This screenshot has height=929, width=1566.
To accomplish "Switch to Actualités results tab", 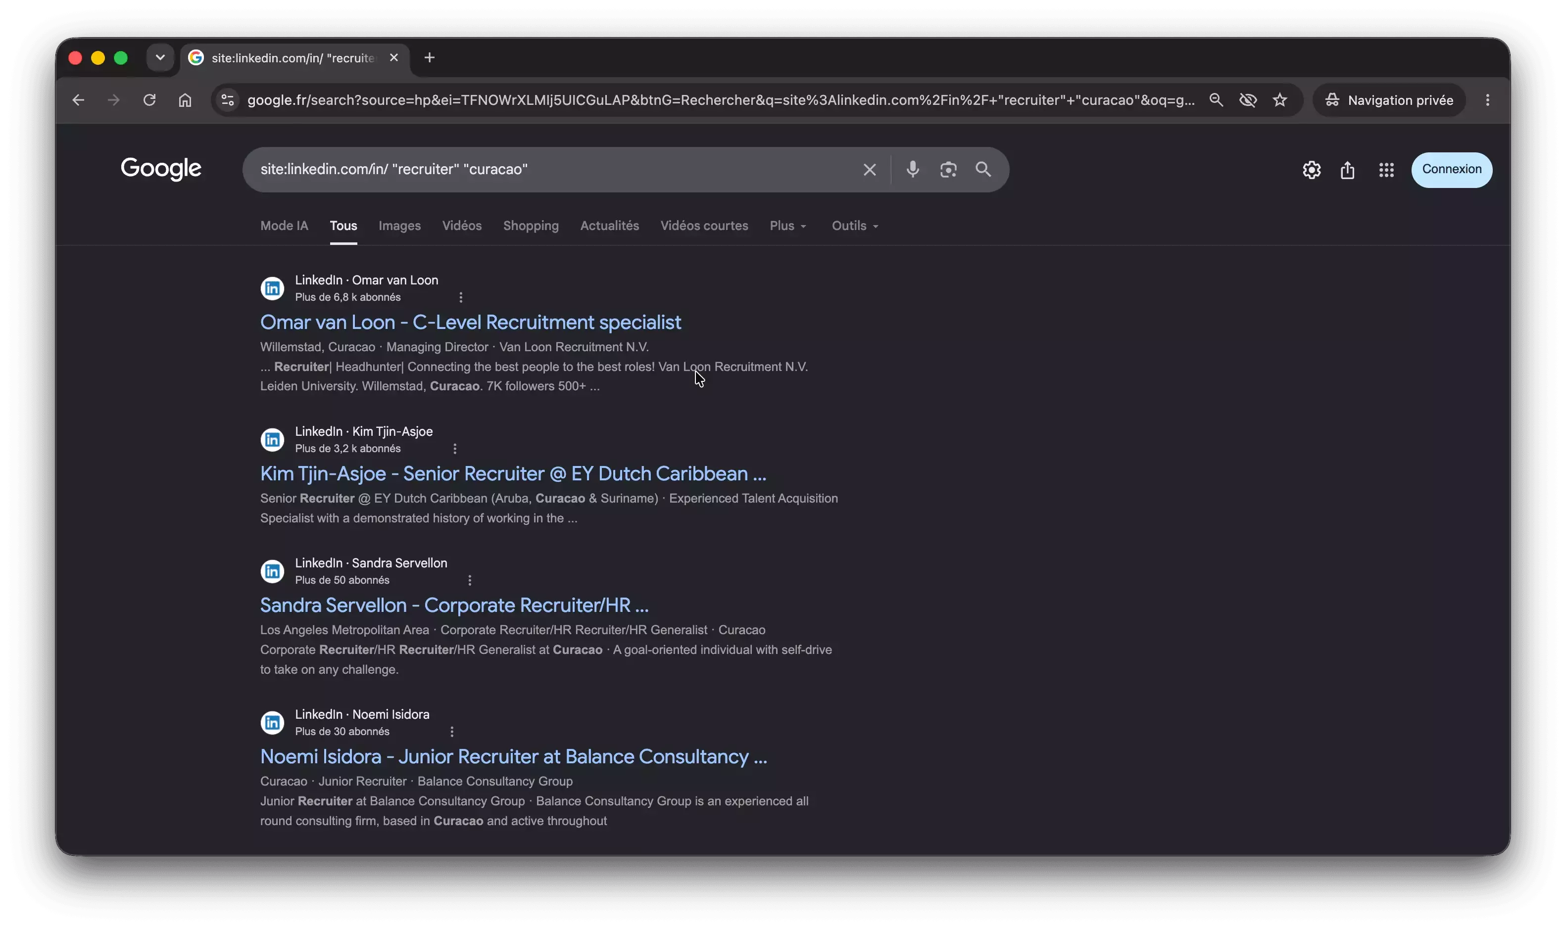I will coord(609,226).
